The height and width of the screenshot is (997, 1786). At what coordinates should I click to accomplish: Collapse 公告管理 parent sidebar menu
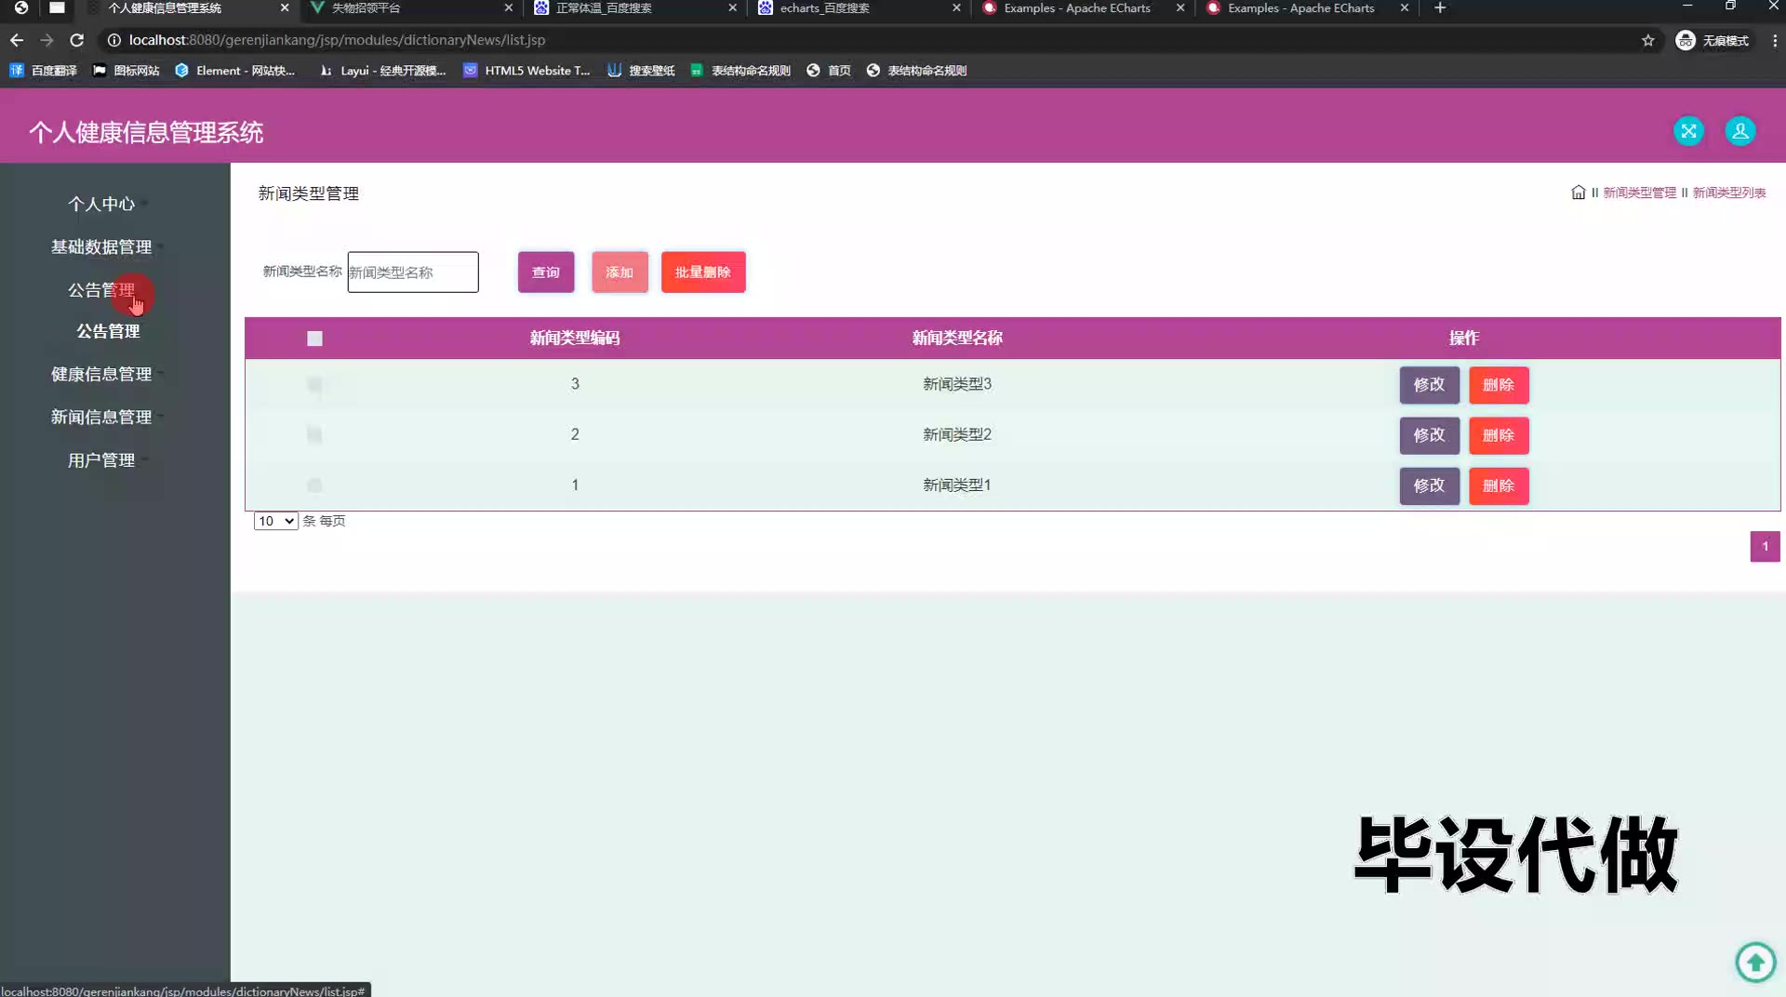[101, 289]
